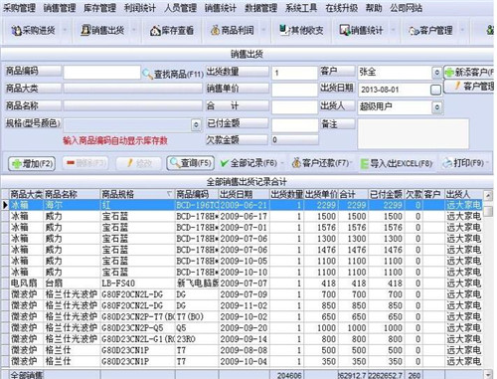The width and height of the screenshot is (497, 379).
Task: Click the greyed 删除(F3) delete button
Action: coord(85,163)
